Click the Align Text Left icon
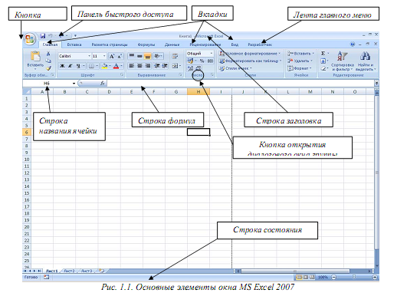The width and height of the screenshot is (397, 296). tap(132, 66)
